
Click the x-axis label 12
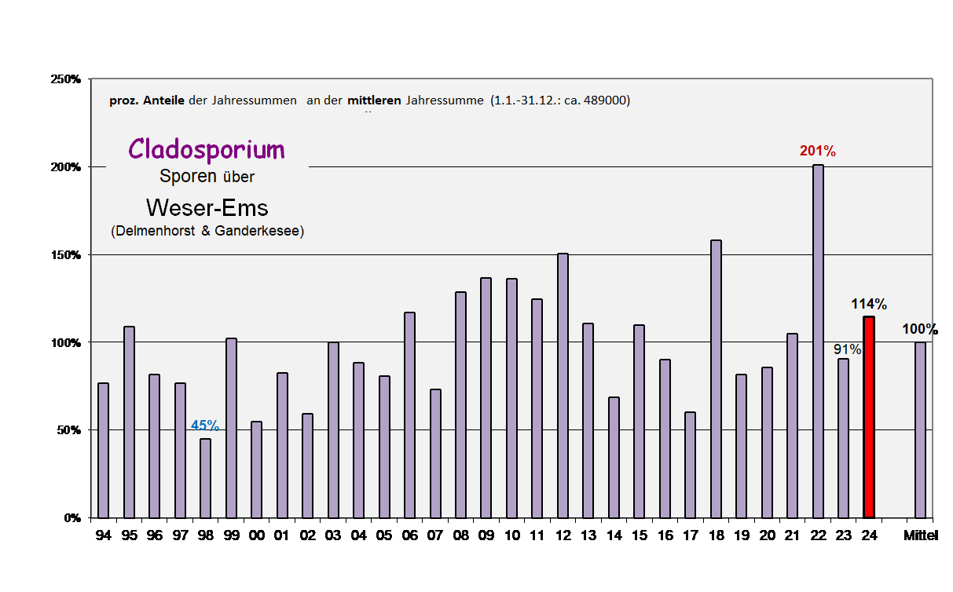pyautogui.click(x=563, y=535)
